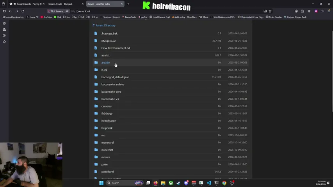This screenshot has width=333, height=187.
Task: Open the site permissions icon beside Not Secure
Action: 67,11
